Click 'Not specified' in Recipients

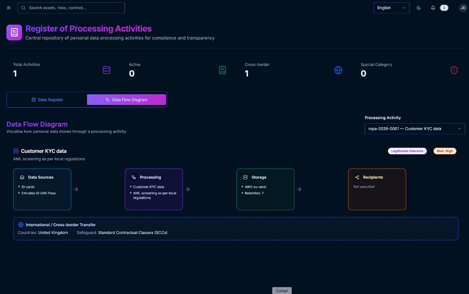click(x=364, y=187)
